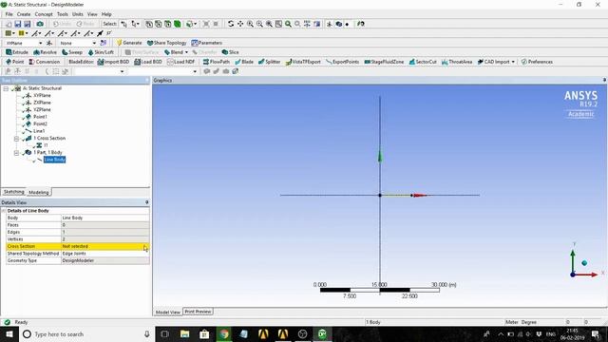608x342 pixels.
Task: Open the Tools menu
Action: [63, 14]
